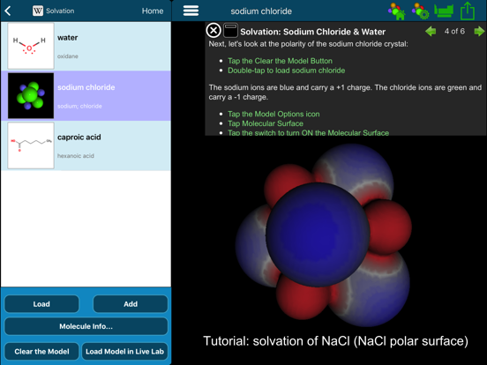
Task: Click the Add button
Action: (131, 304)
